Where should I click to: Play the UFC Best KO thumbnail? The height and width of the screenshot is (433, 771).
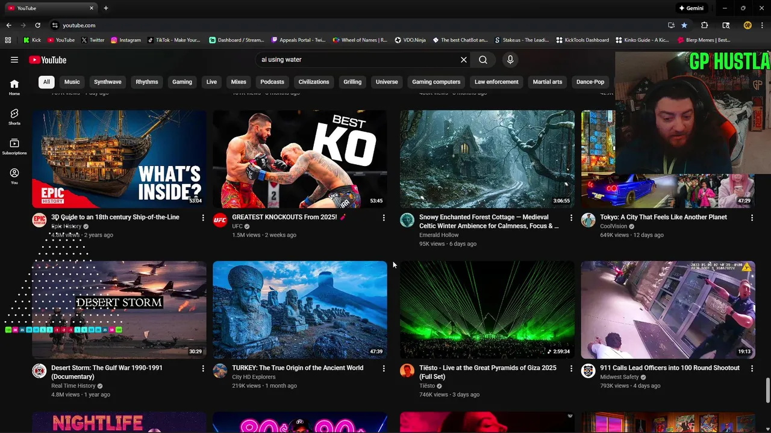click(300, 159)
